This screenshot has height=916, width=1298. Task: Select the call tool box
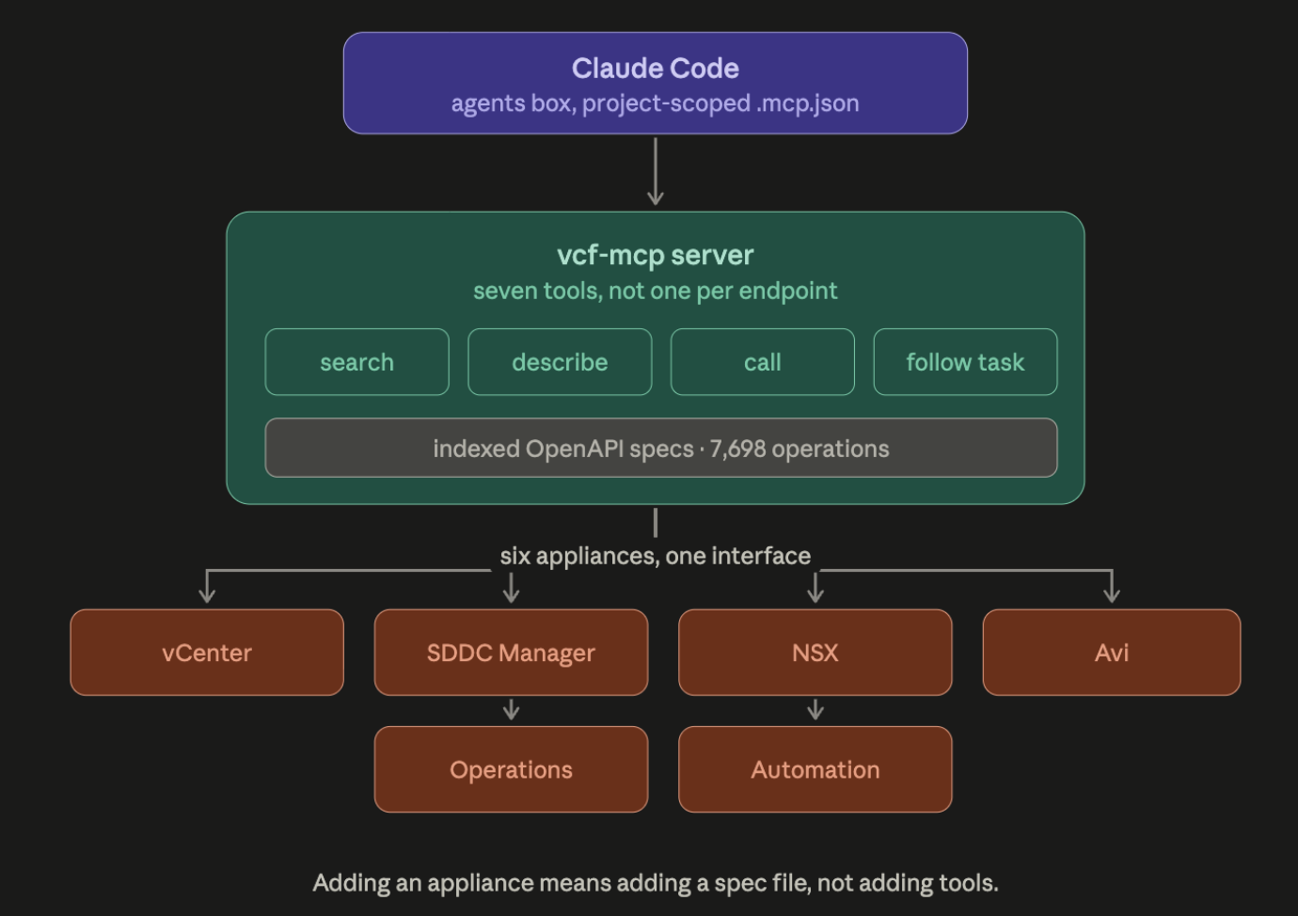pos(763,362)
